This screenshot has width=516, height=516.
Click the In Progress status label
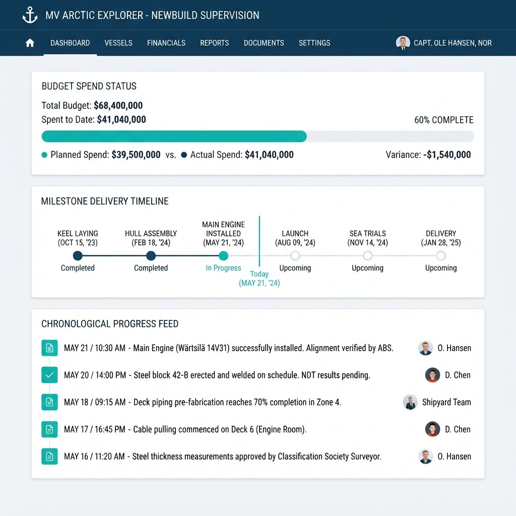point(223,268)
